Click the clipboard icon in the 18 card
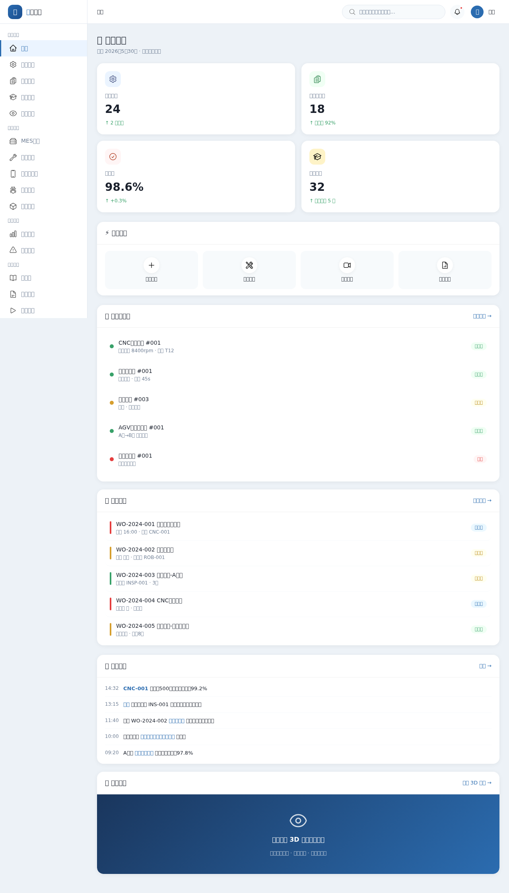 [317, 79]
